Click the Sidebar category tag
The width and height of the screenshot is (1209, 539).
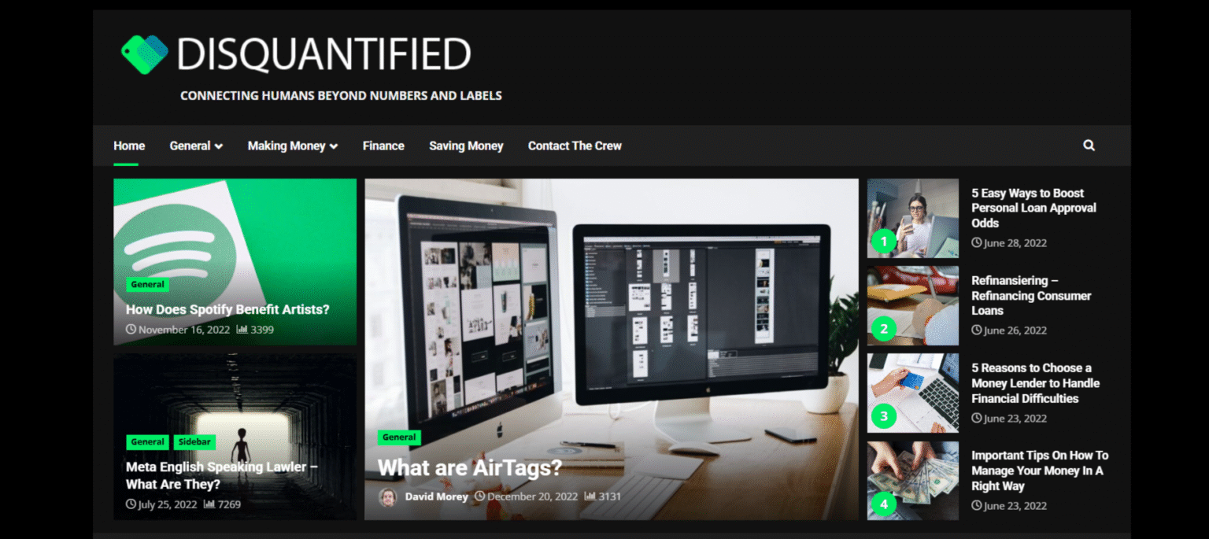(x=194, y=442)
